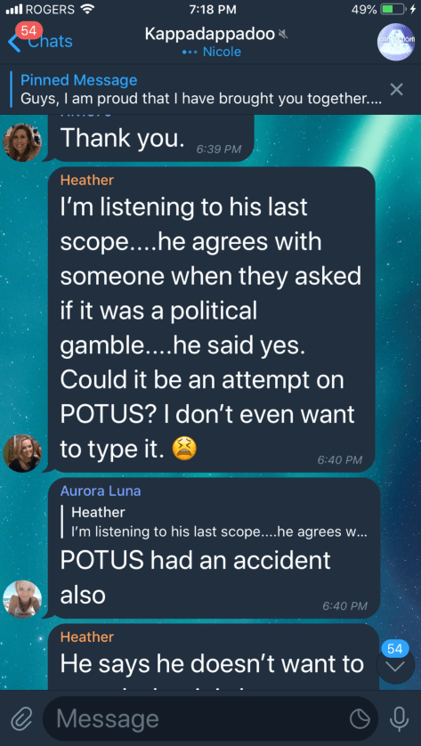Tap the 54 unread badge near Chats

pyautogui.click(x=28, y=31)
